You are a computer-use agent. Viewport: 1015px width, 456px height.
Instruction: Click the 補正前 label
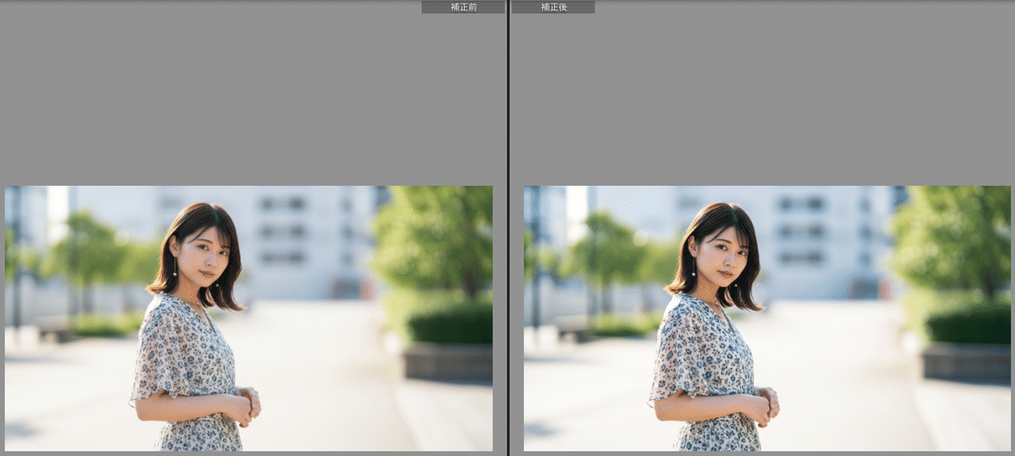click(x=463, y=7)
